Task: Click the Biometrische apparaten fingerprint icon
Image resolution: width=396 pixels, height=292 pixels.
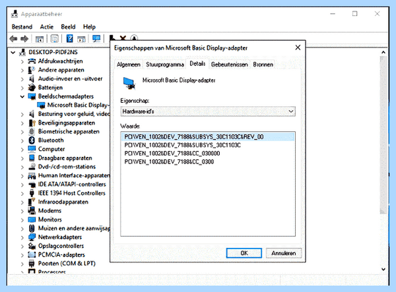Action: click(x=32, y=131)
